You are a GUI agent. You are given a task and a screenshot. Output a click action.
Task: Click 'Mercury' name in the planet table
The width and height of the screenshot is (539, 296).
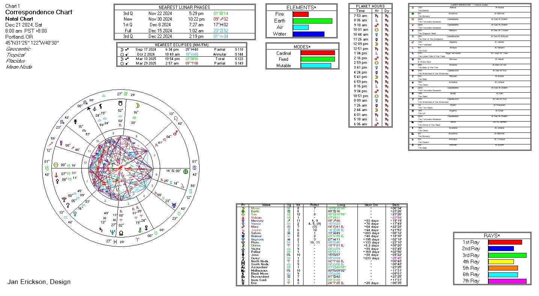(x=257, y=221)
